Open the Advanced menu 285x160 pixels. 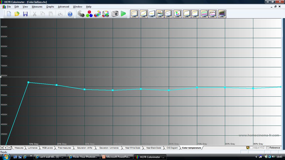63,7
